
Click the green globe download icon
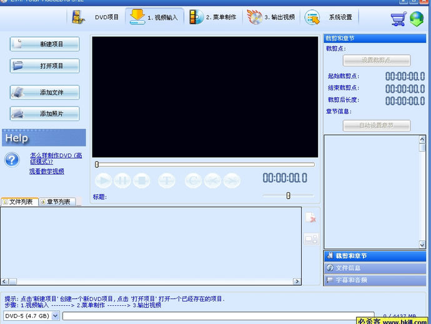tap(417, 19)
